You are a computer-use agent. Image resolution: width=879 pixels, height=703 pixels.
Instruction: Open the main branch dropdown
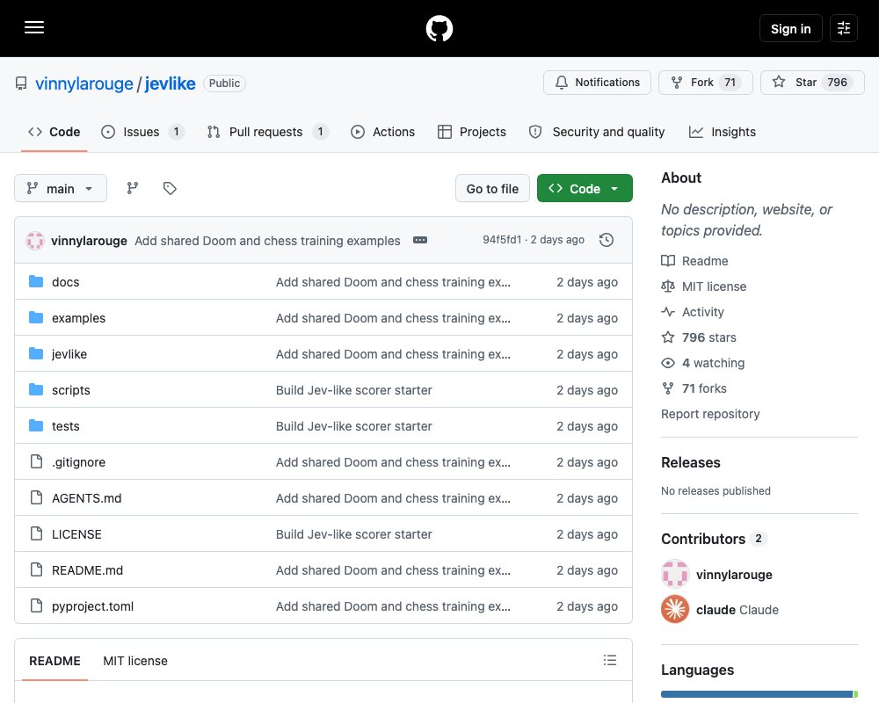[61, 188]
